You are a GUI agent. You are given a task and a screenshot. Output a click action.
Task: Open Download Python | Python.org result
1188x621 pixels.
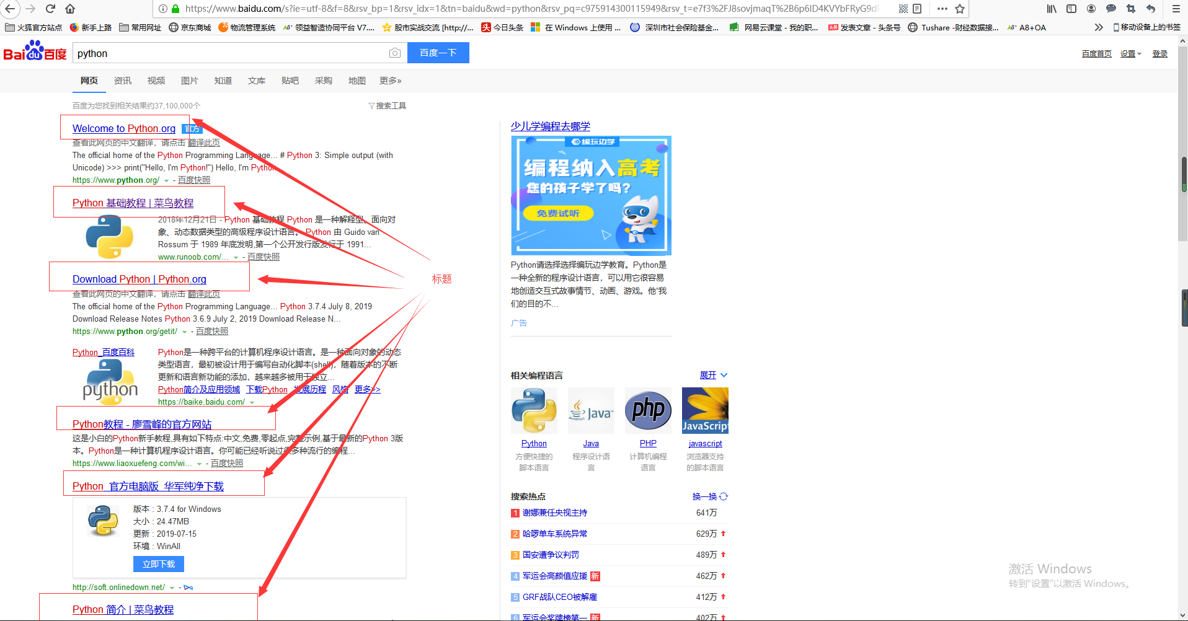click(x=140, y=279)
